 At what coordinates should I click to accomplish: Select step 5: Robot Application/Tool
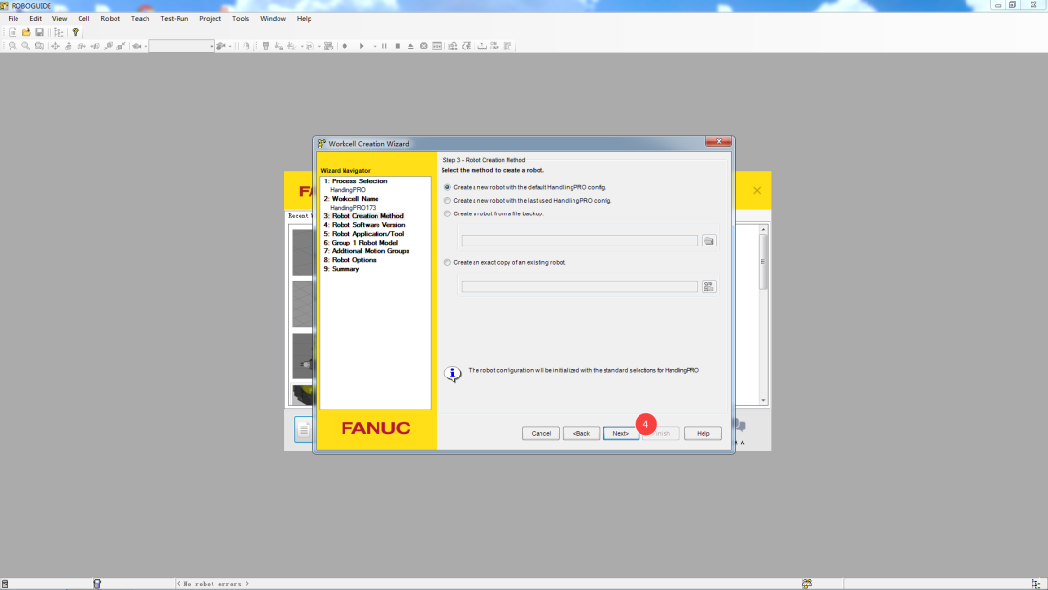364,234
